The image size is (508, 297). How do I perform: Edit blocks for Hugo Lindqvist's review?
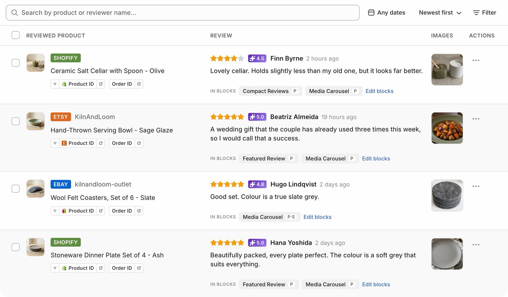coord(317,217)
